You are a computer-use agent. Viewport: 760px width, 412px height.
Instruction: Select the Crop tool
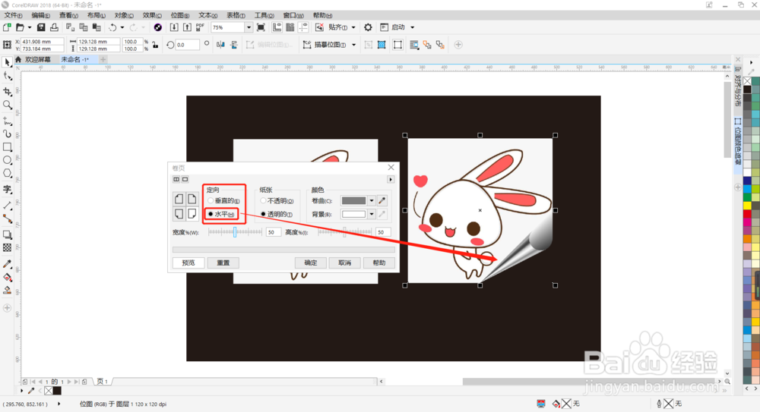click(8, 91)
